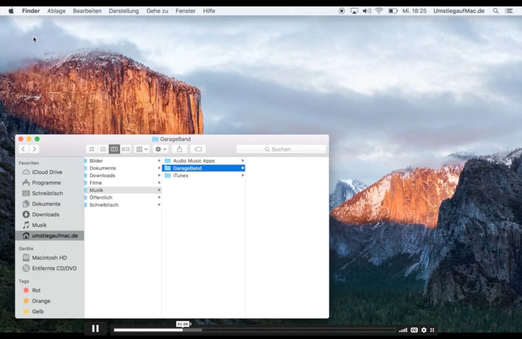Click the battery status icon
Image resolution: width=522 pixels, height=339 pixels.
[393, 11]
